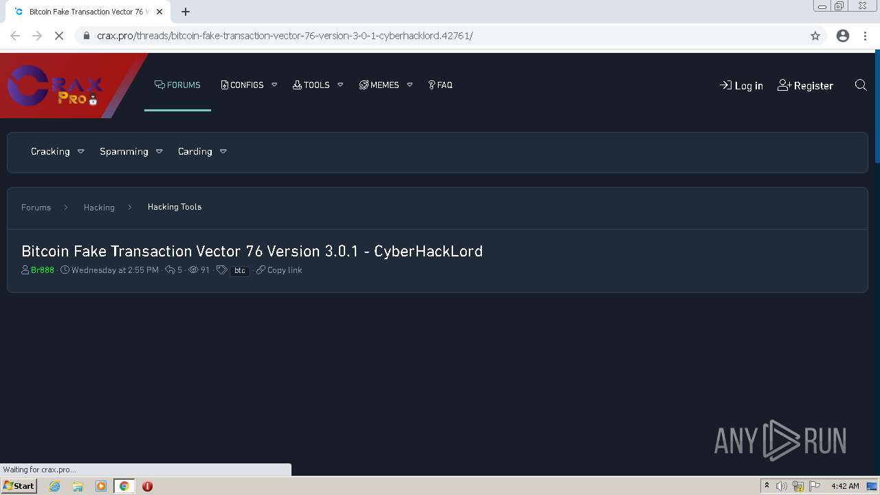Open the site search magnifier icon
The width and height of the screenshot is (880, 495).
click(x=861, y=85)
